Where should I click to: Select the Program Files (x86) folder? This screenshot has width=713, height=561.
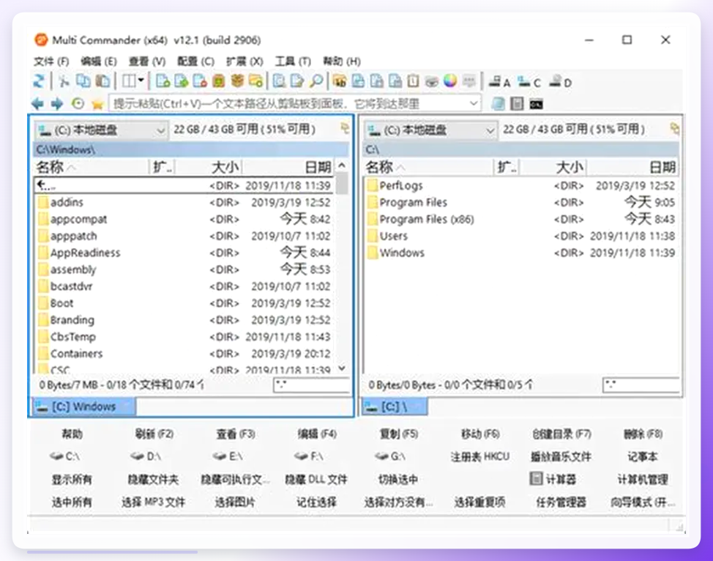tap(521, 219)
